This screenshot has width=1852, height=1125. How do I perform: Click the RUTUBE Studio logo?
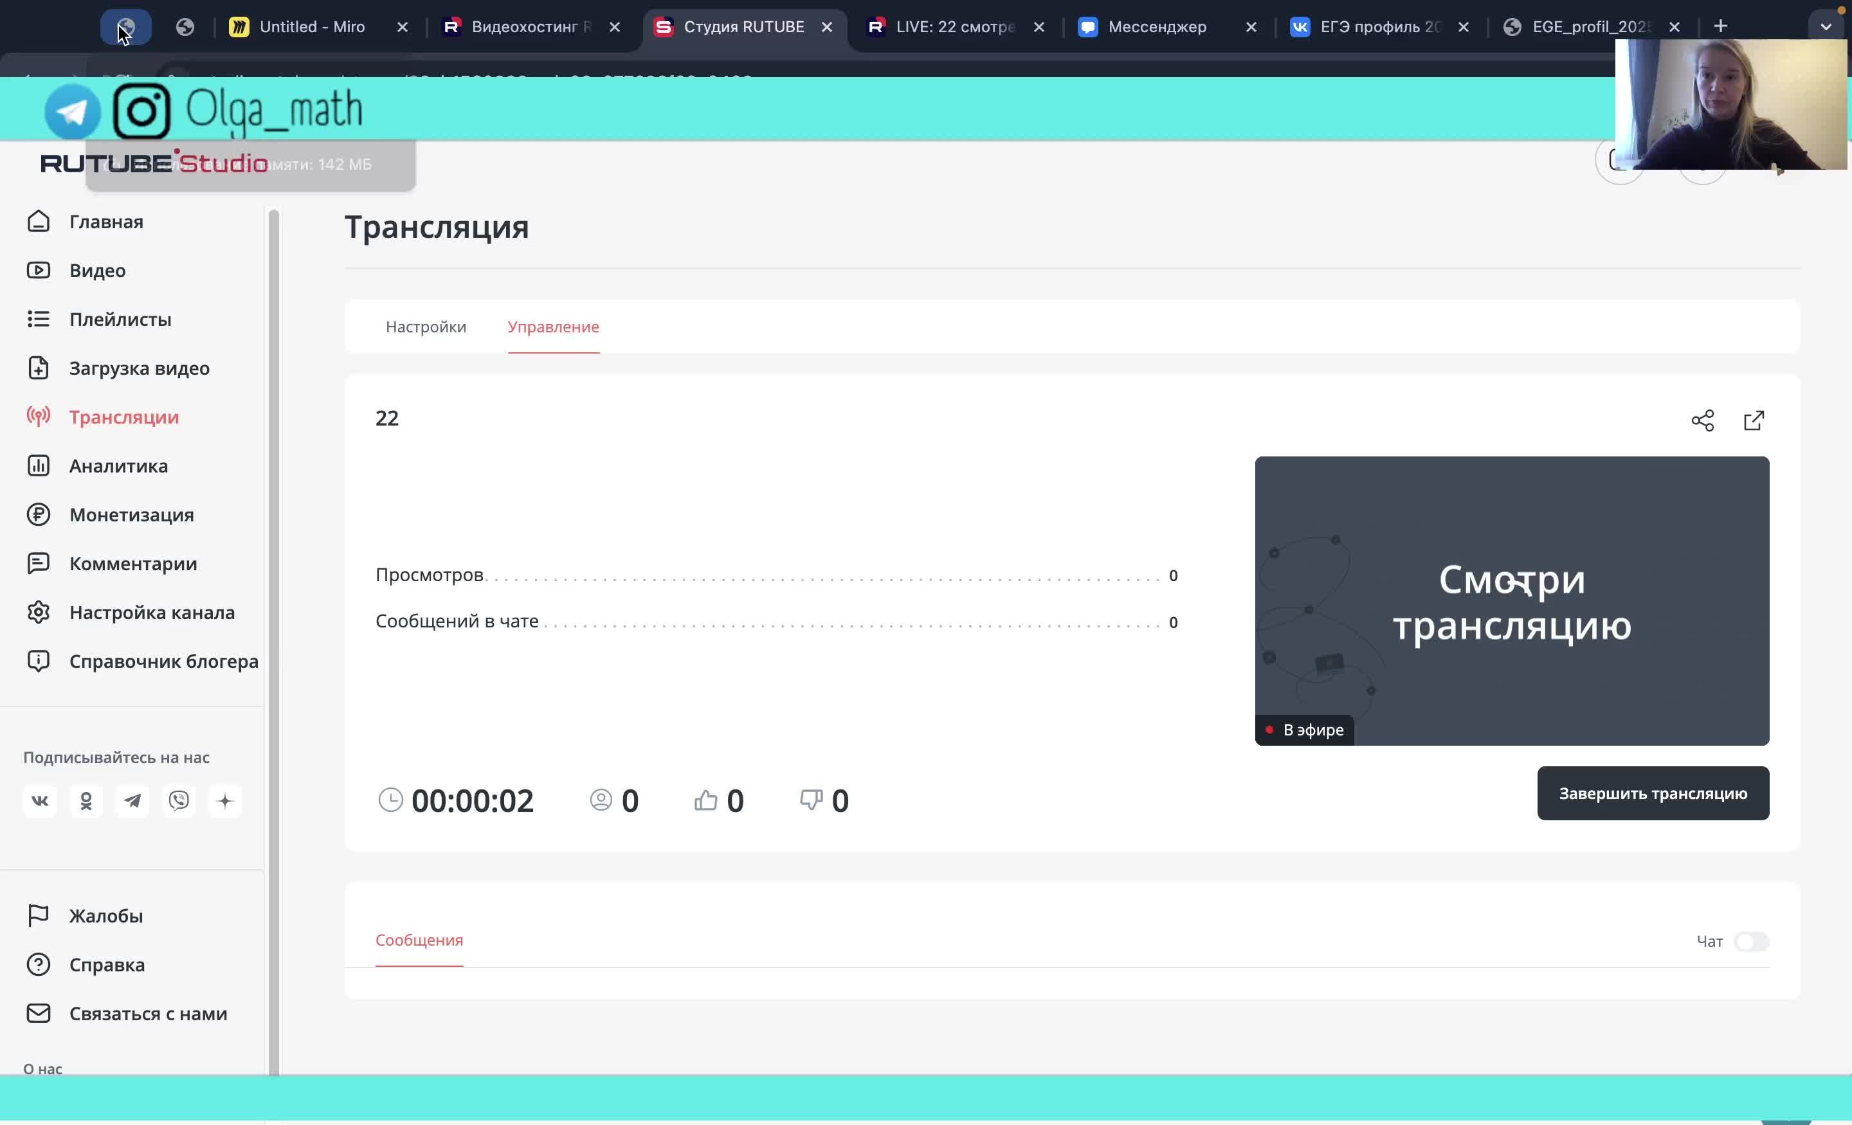tap(154, 163)
